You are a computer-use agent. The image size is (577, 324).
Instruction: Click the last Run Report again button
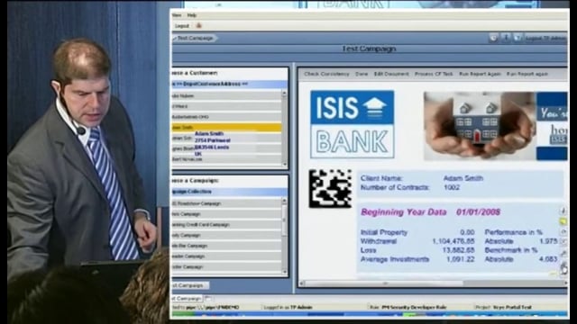[x=527, y=74]
